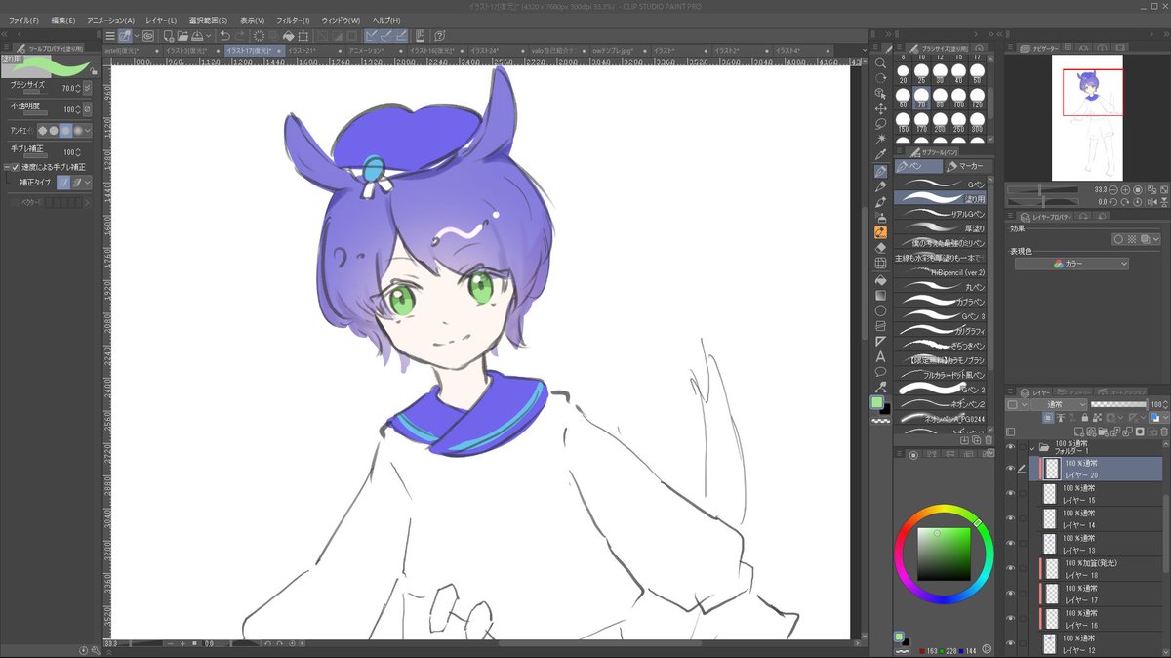Select the 厚塗り brush
Screen dimensions: 1171x658
coord(943,227)
